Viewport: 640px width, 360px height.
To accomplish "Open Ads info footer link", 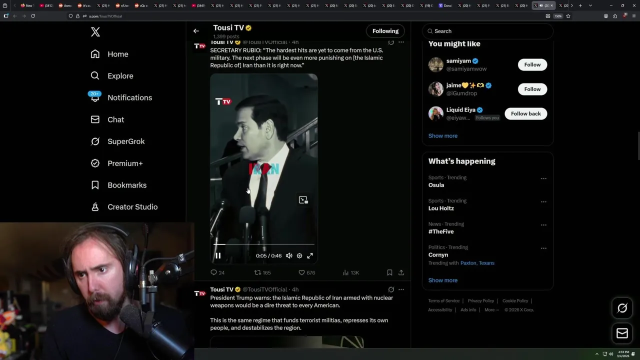I will point(468,310).
